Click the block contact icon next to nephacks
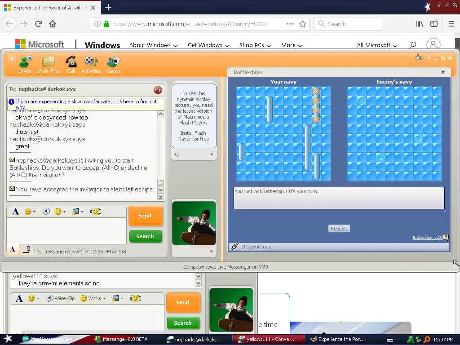 coord(158,90)
